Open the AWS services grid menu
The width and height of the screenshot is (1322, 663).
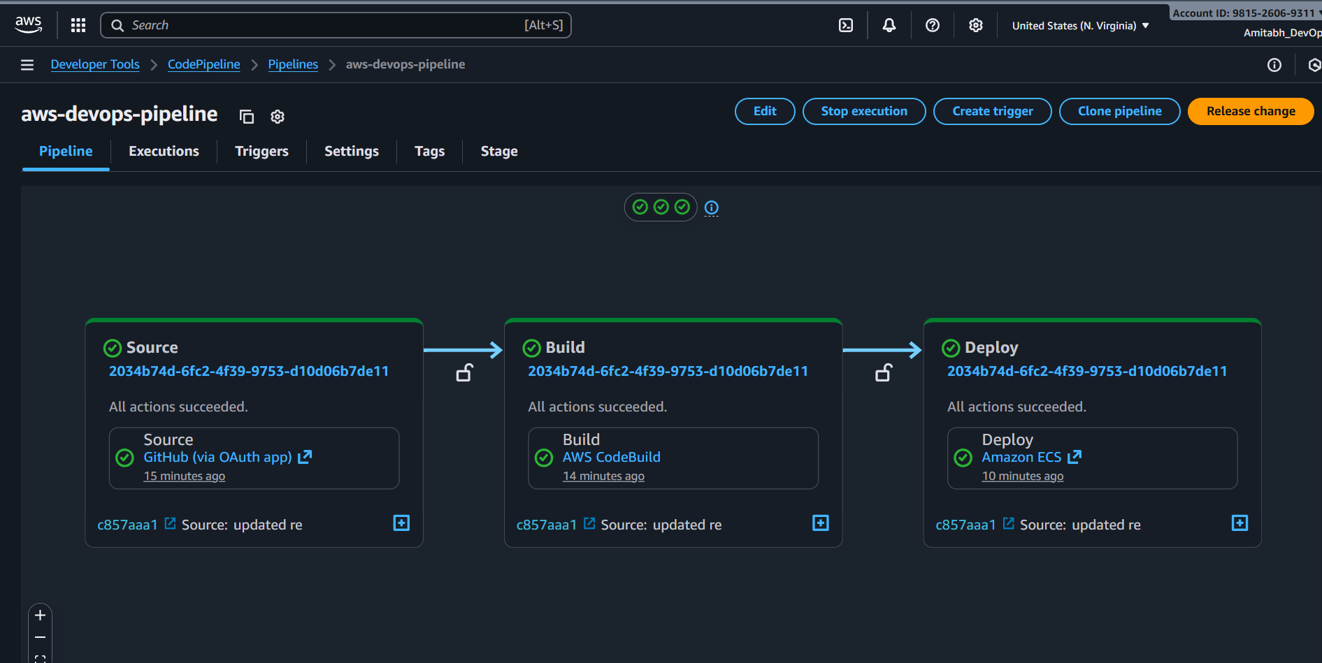78,25
